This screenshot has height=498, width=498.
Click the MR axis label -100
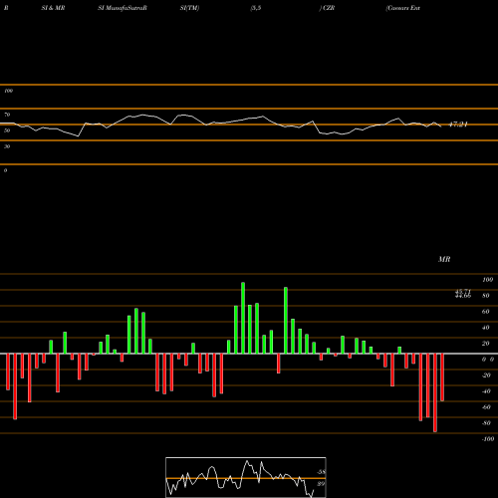tap(487, 439)
